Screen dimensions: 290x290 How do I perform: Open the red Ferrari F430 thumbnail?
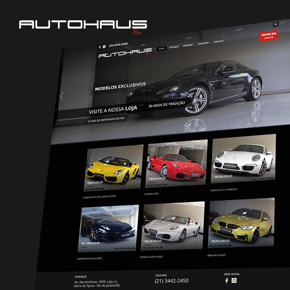(176, 164)
